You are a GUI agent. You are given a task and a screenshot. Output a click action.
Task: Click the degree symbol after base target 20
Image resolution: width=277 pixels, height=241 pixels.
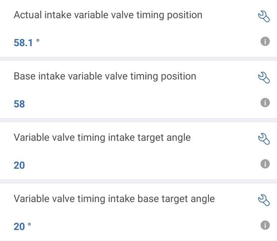coord(29,225)
